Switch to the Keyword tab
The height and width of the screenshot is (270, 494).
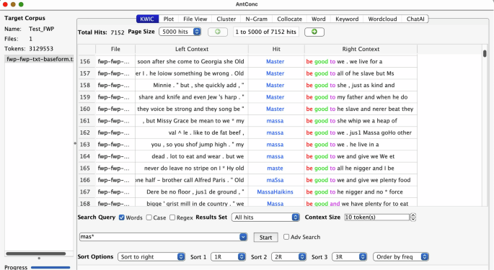[x=347, y=19]
